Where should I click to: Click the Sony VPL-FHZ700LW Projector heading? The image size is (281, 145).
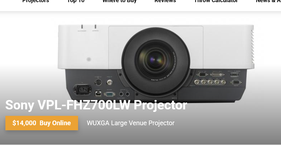pos(96,105)
